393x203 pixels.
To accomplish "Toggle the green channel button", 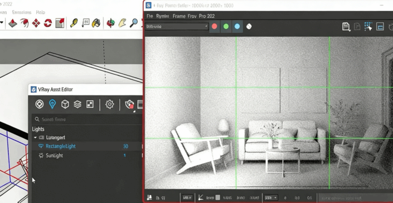I will pyautogui.click(x=226, y=26).
